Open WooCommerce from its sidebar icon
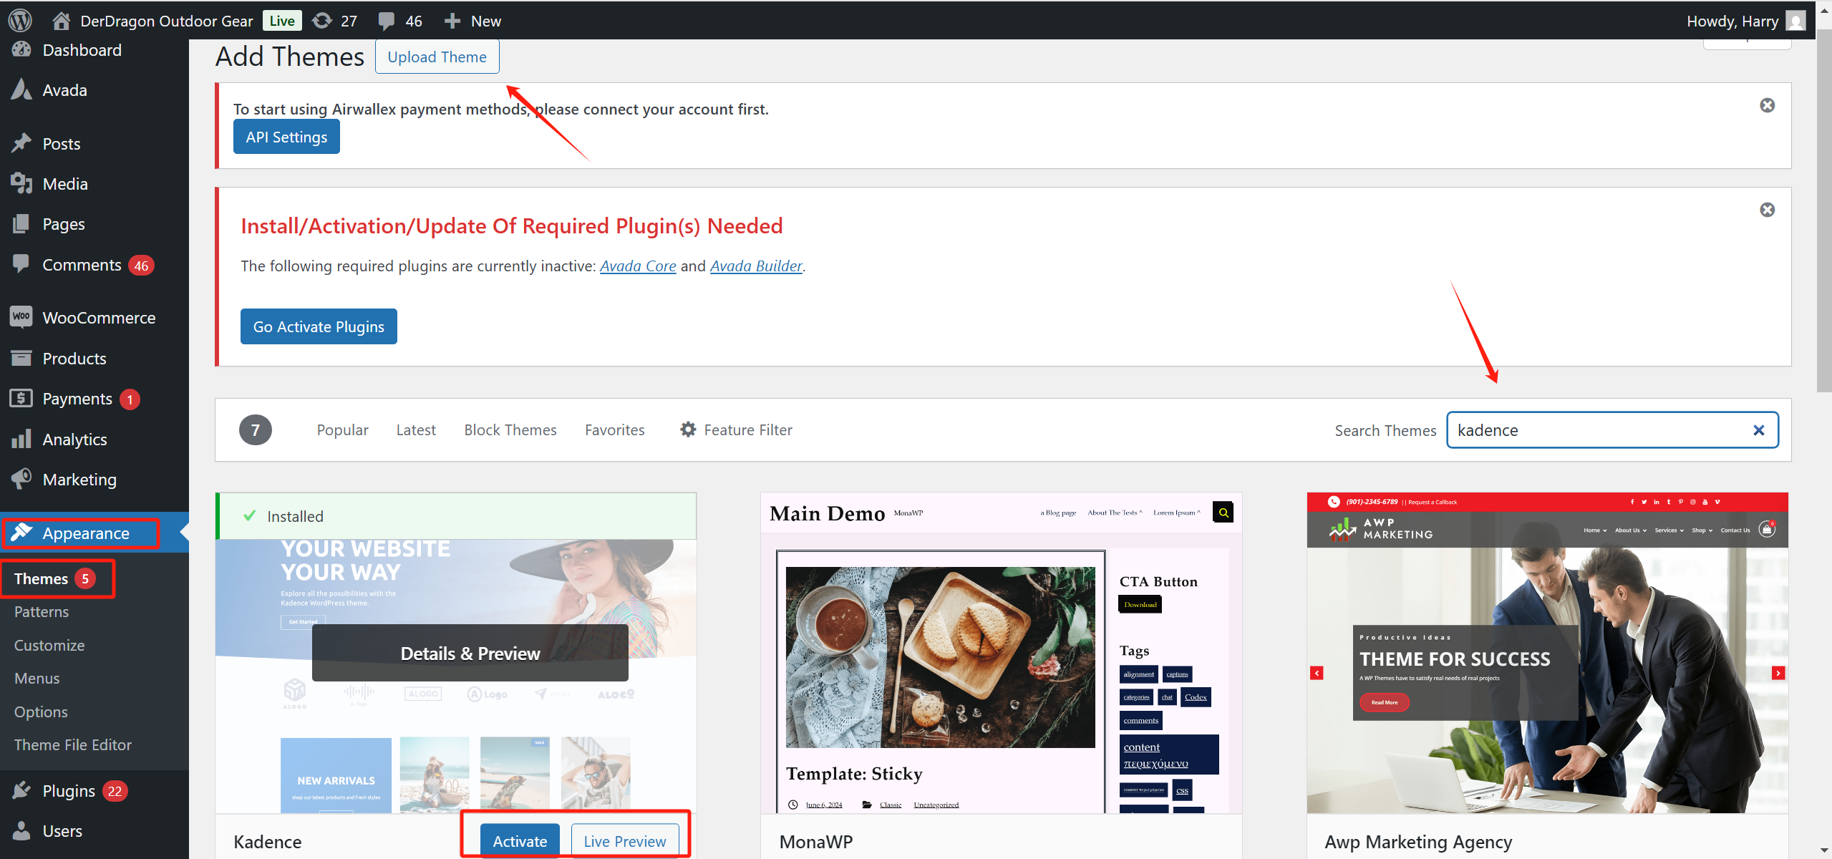Viewport: 1832px width, 859px height. 21,317
